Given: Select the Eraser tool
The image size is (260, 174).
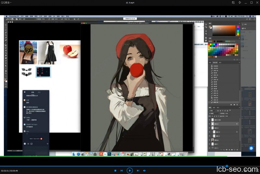Looking at the screenshot, I should [x=6, y=51].
